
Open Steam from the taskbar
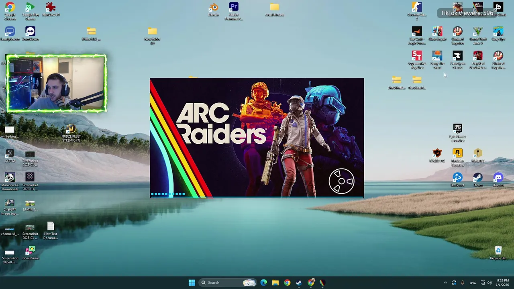pos(299,283)
